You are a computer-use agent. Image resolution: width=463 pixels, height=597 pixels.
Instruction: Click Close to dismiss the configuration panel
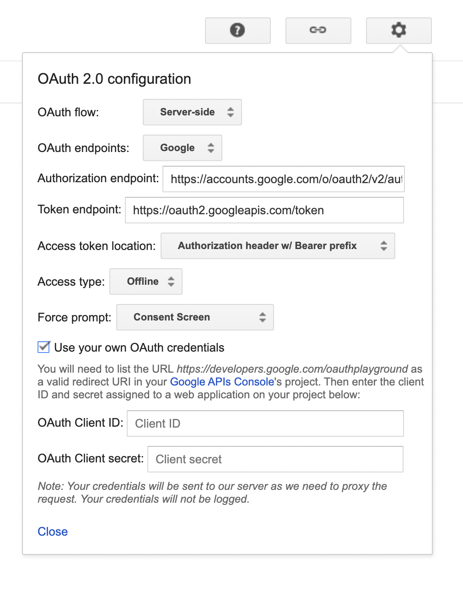point(52,531)
